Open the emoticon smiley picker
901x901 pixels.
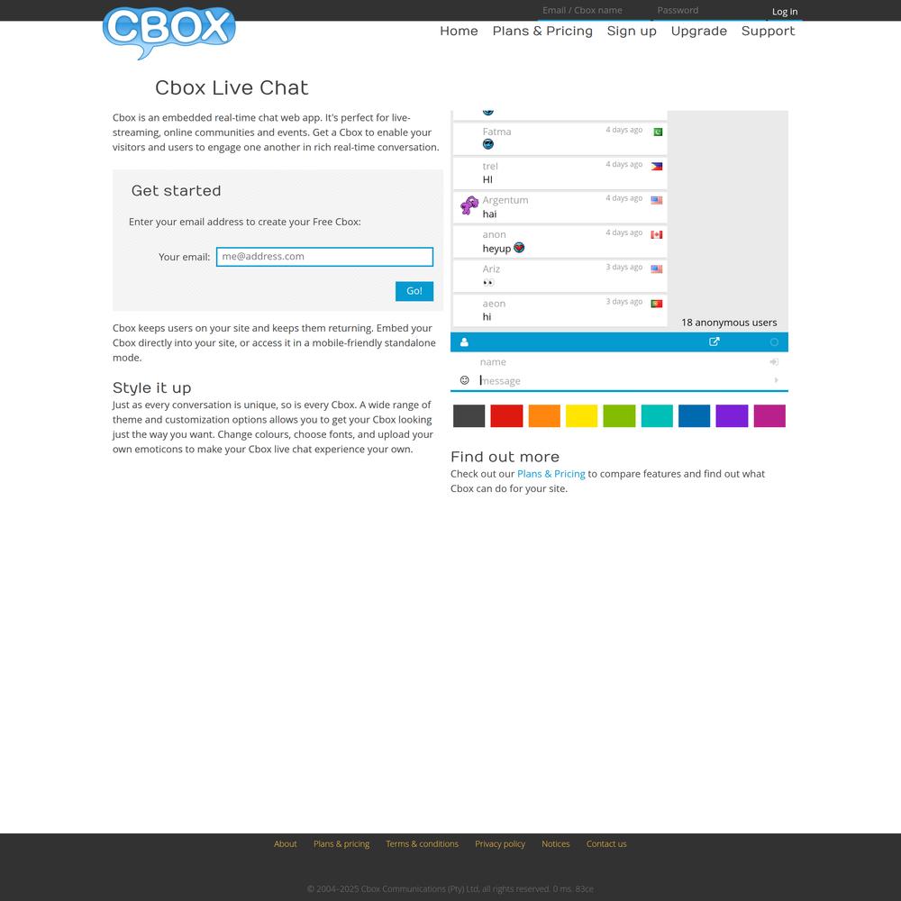tap(465, 380)
